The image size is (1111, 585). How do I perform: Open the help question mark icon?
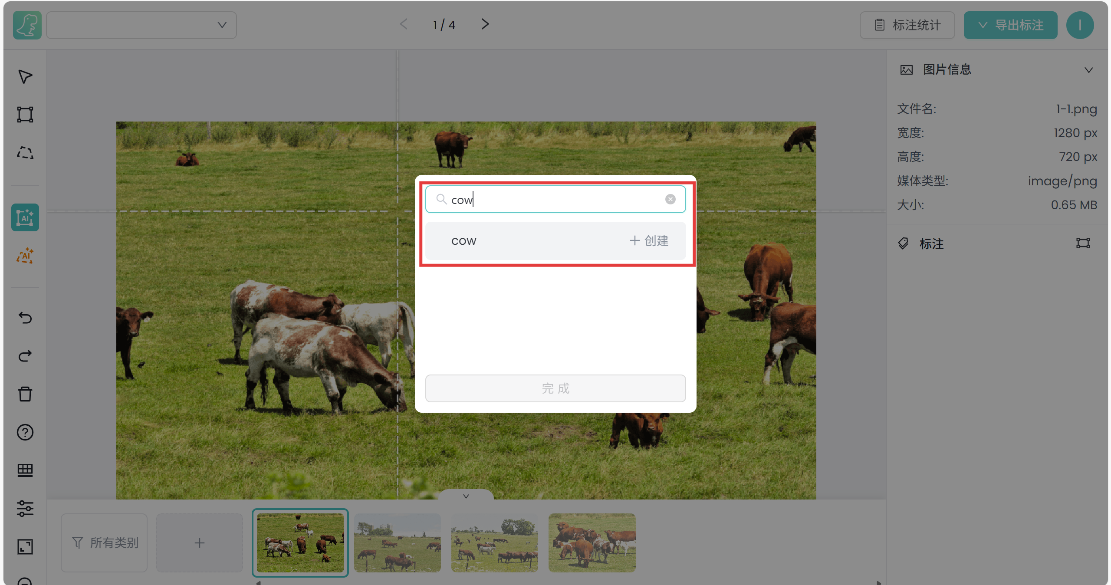(x=25, y=432)
